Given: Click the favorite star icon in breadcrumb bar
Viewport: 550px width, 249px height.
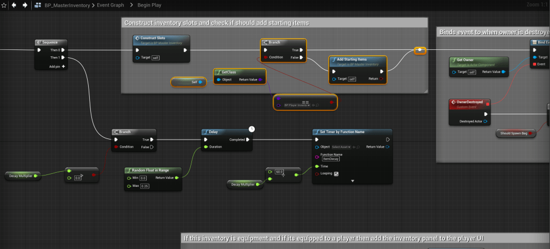Looking at the screenshot, I should click(4, 5).
